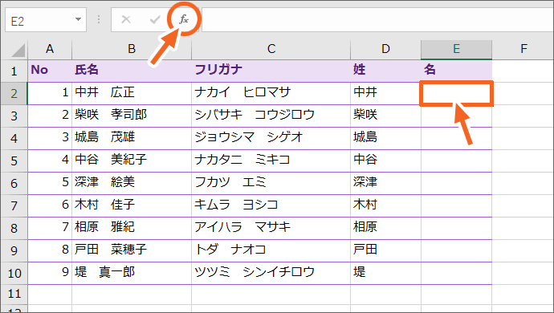
Task: Click inside the formula bar input area
Action: 377,20
